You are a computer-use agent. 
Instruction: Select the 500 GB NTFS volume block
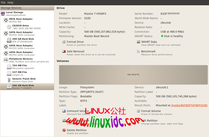tap(133, 75)
